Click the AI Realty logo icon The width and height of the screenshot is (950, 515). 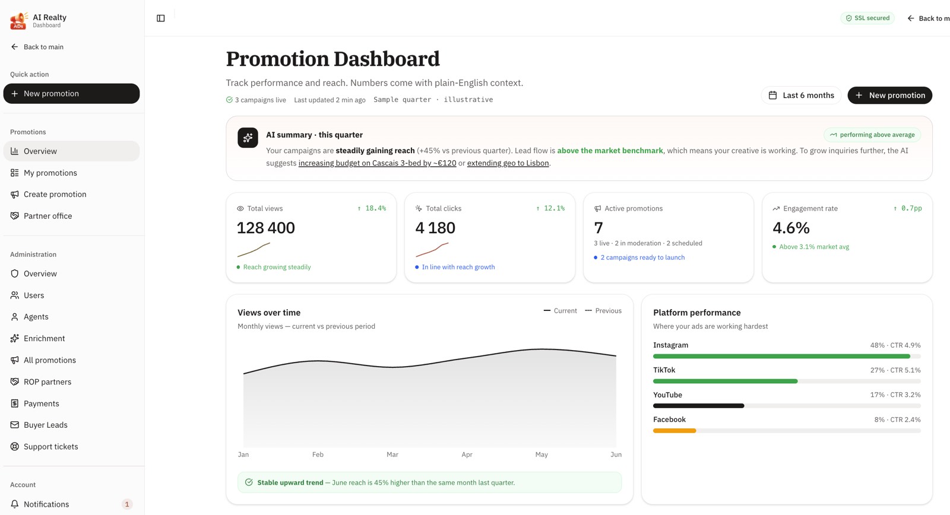(19, 21)
